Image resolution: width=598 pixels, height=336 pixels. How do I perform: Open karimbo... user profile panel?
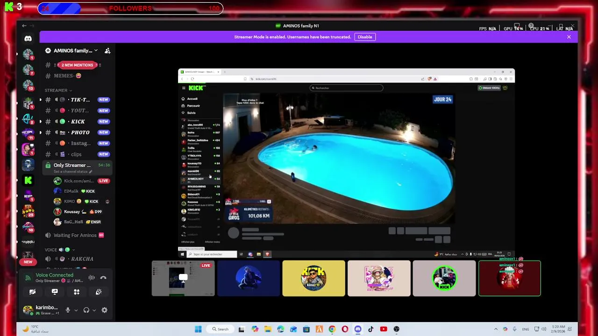[x=42, y=310]
